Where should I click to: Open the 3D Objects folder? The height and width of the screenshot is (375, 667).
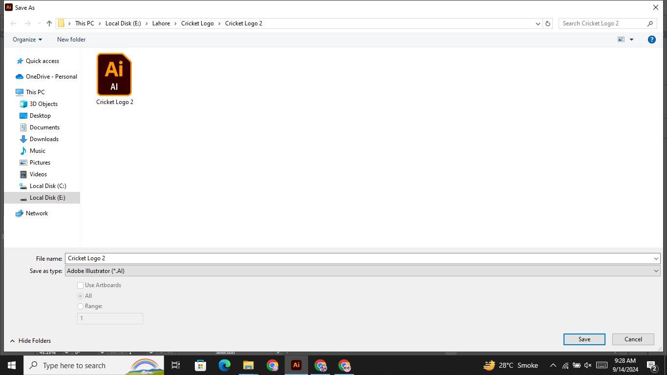point(43,104)
